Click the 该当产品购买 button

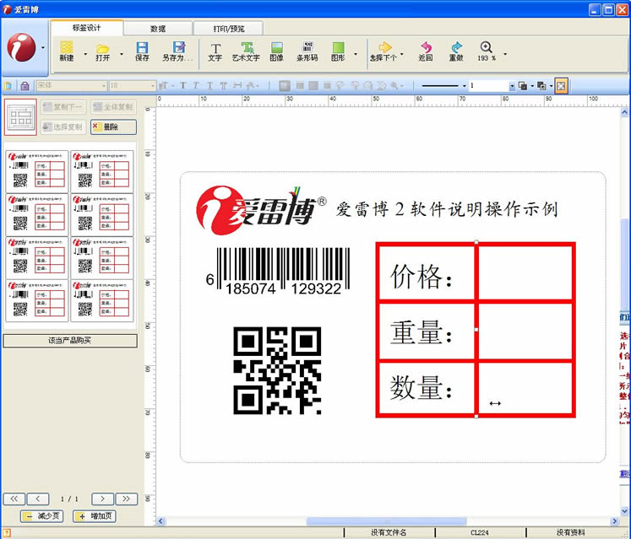70,341
